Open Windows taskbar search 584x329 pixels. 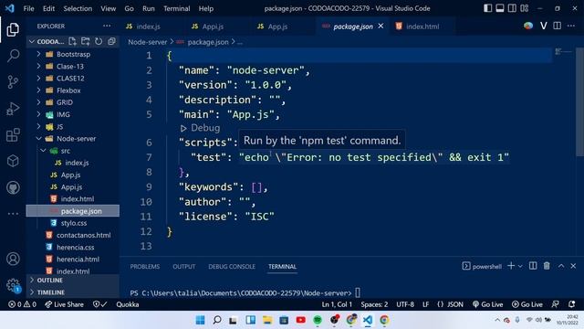(x=217, y=320)
